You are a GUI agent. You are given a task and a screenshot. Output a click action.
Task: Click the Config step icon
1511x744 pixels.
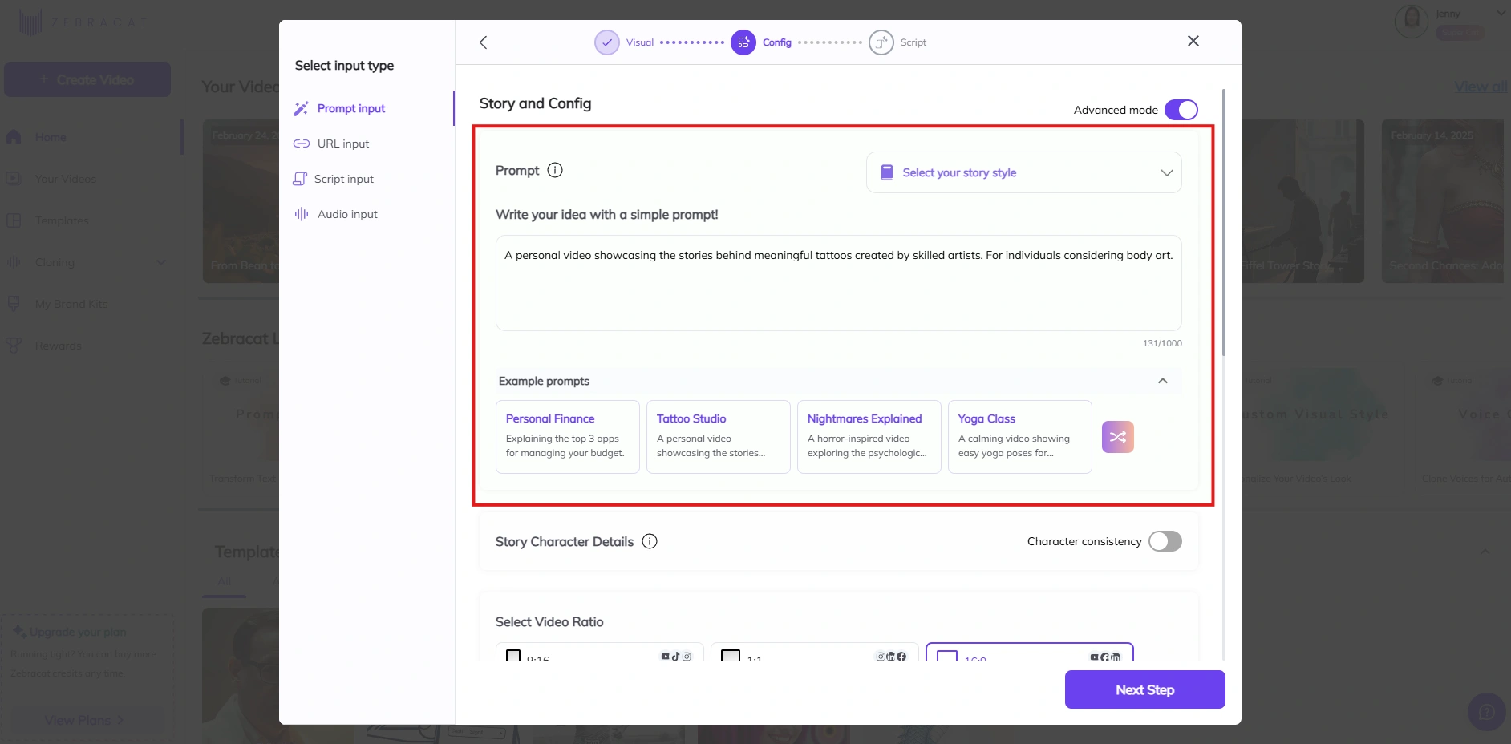[x=743, y=42]
